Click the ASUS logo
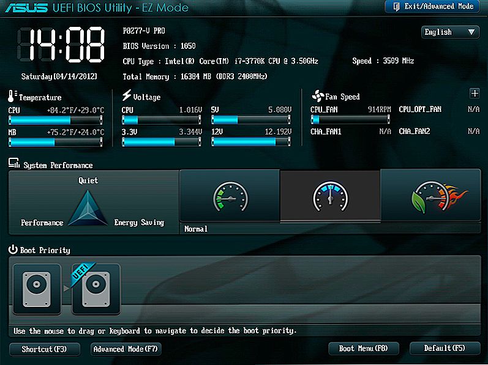 [x=26, y=7]
